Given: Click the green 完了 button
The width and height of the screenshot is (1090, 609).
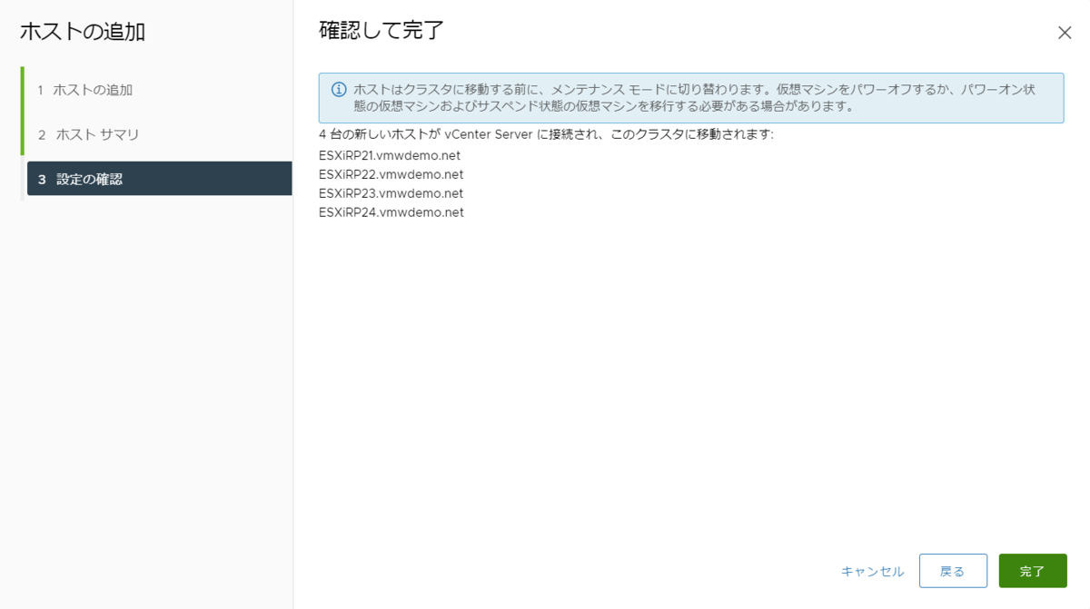Looking at the screenshot, I should (x=1033, y=571).
